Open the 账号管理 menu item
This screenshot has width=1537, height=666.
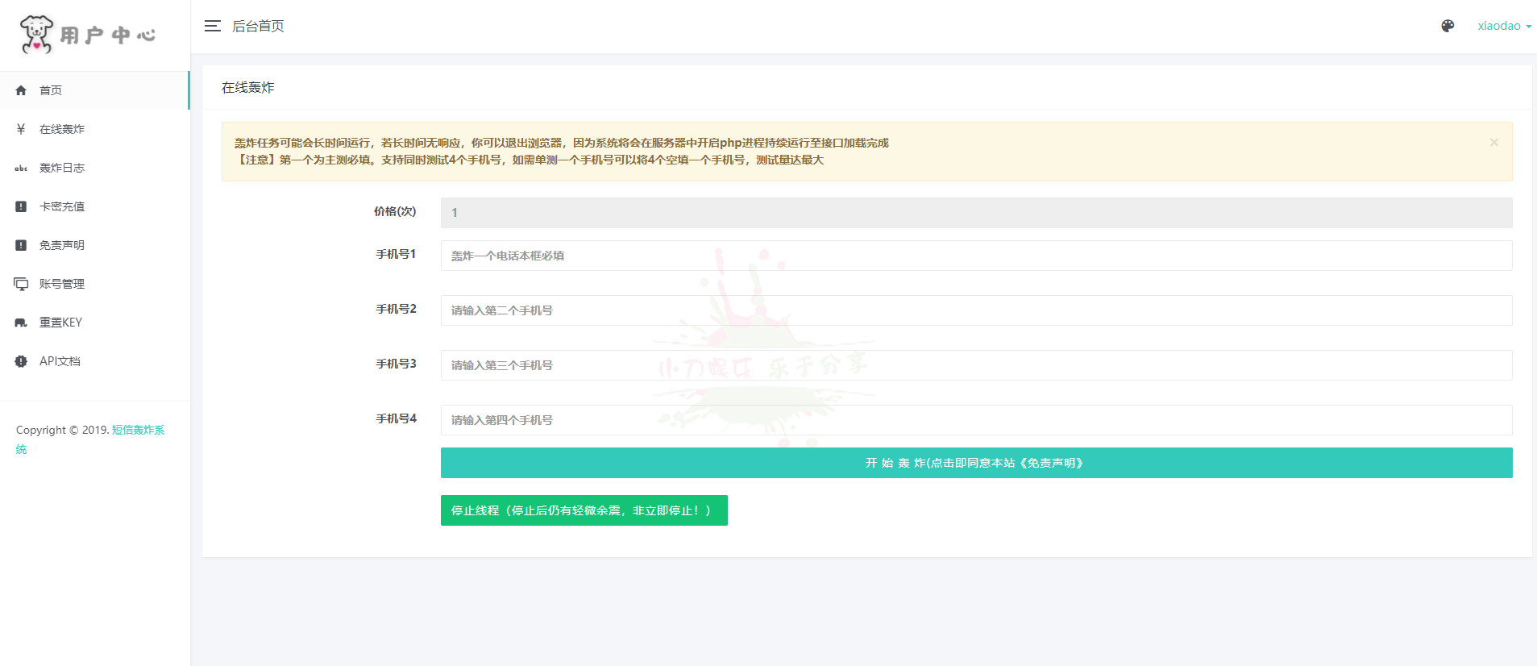click(62, 284)
